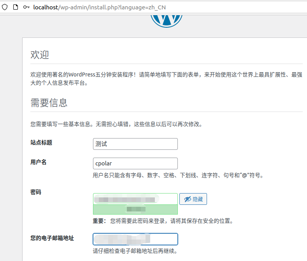Click the 请仔细检查电子邮箱地址后再继续 hint
307x261 pixels.
tap(135, 251)
